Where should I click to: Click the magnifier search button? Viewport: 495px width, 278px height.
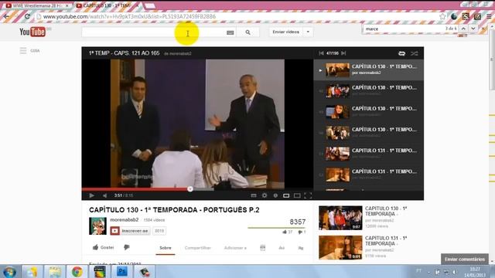pos(247,32)
